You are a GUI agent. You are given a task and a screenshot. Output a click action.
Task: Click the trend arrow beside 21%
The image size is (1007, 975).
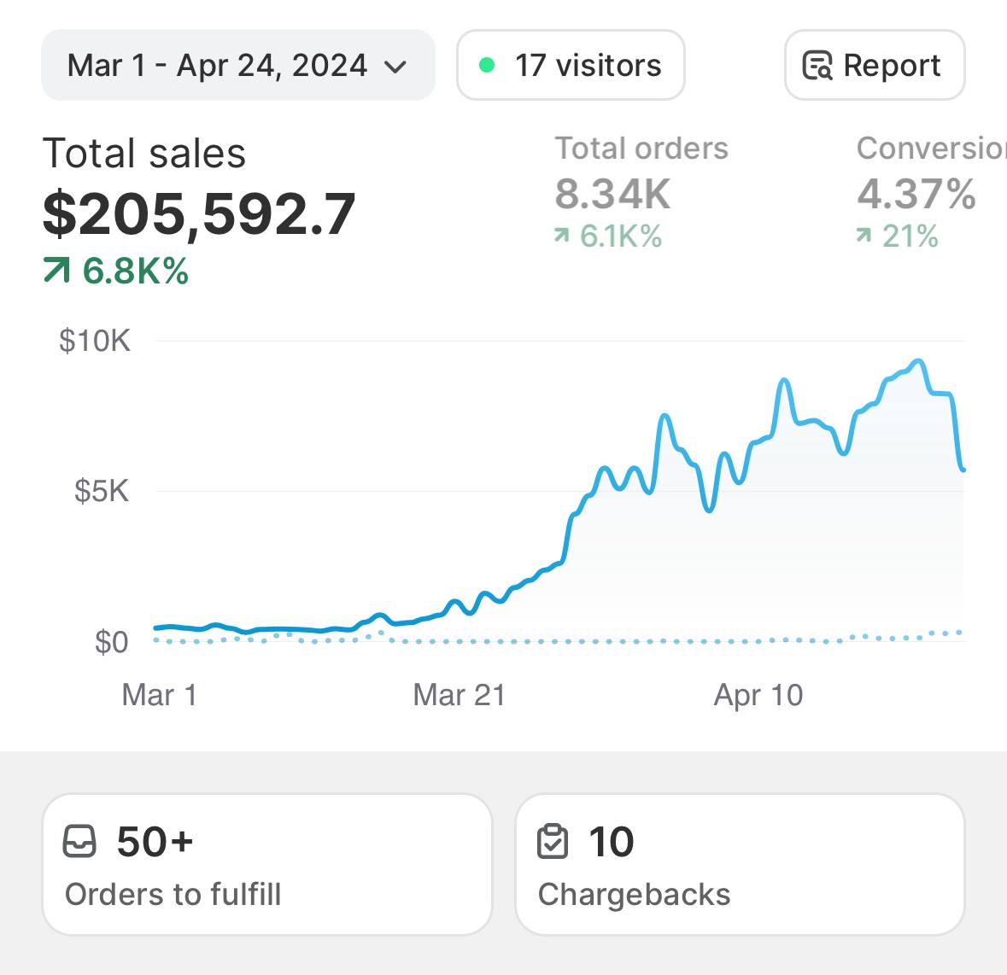click(864, 236)
